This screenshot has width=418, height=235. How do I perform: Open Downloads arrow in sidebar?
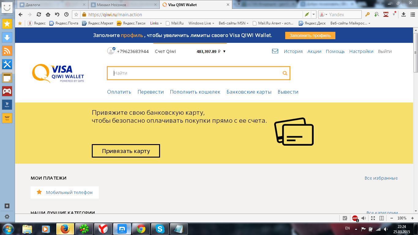7,37
